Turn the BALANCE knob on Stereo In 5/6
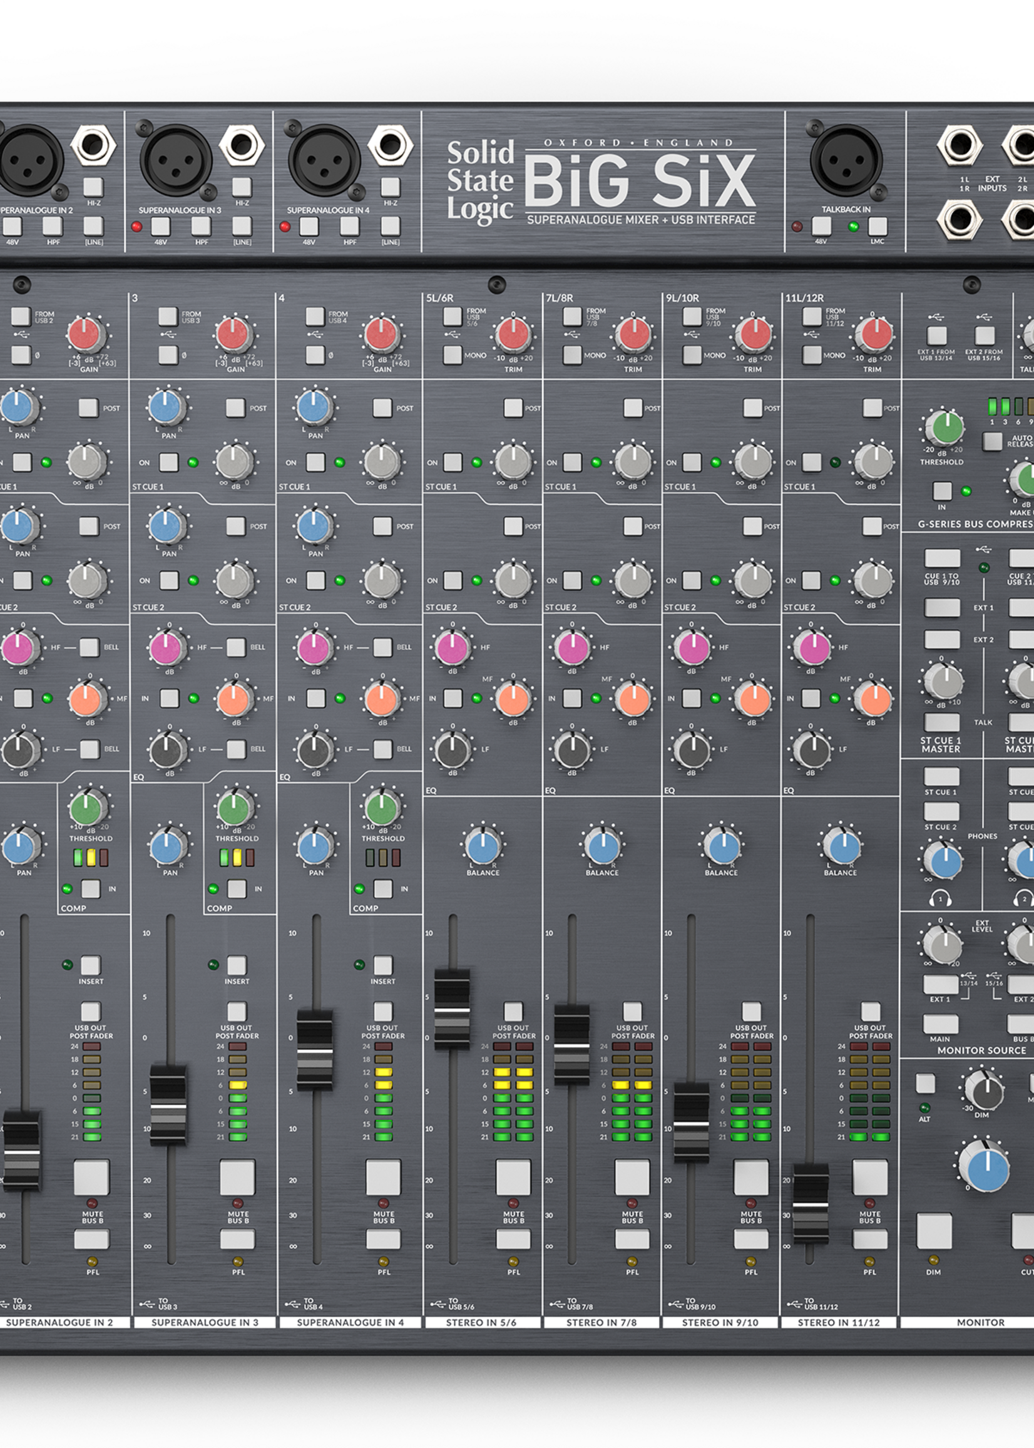Image resolution: width=1034 pixels, height=1448 pixels. point(483,848)
